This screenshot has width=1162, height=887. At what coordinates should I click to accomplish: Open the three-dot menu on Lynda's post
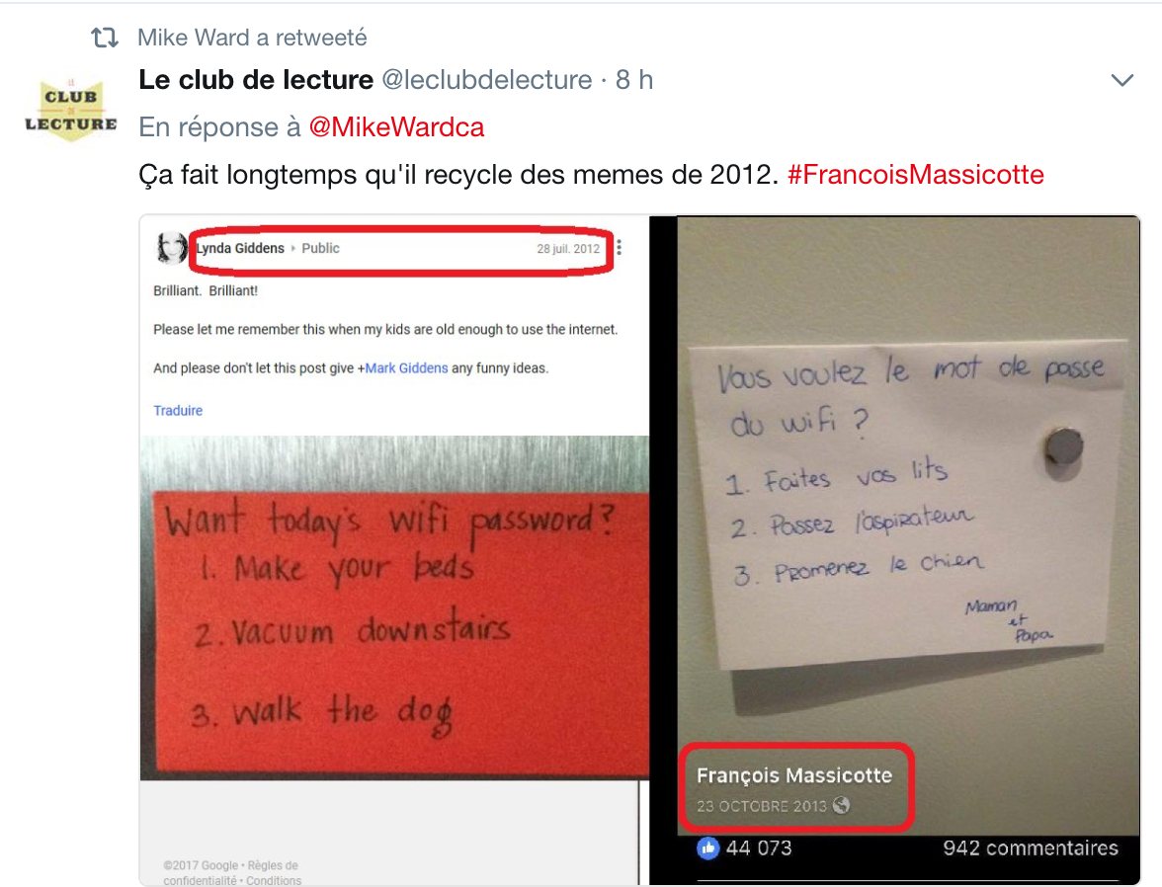[619, 248]
